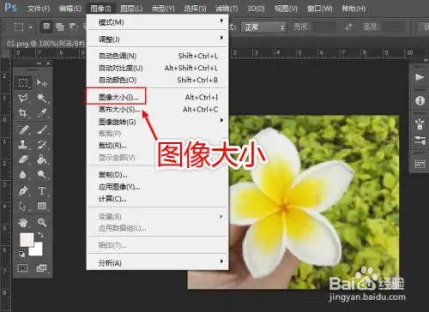Select the Clone Stamp tool

click(x=23, y=144)
